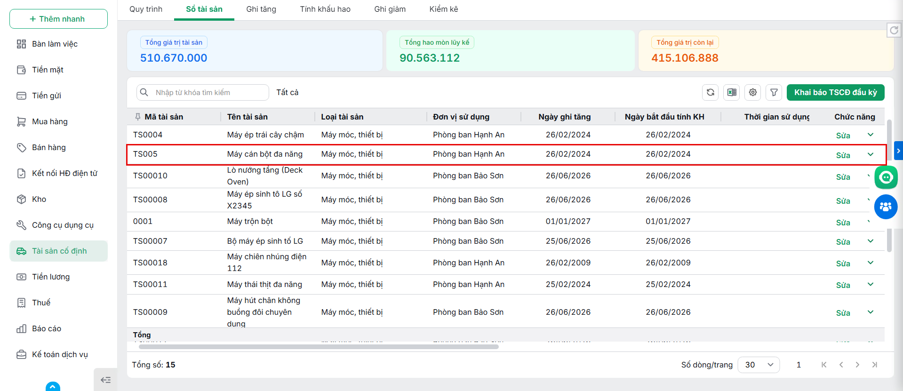Viewport: 903px width, 391px height.
Task: Expand actions dropdown for TS00011 row
Action: pyautogui.click(x=871, y=285)
